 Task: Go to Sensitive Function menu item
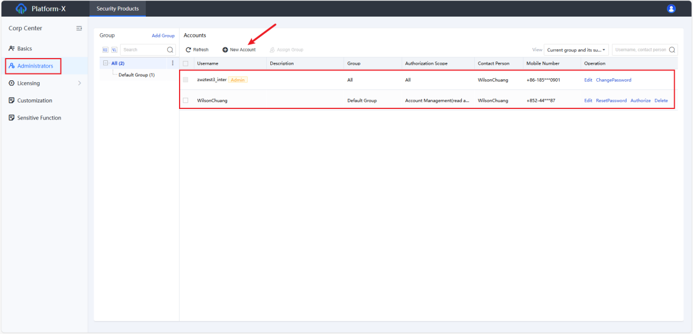(39, 118)
